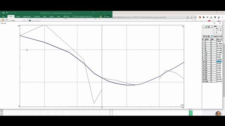Click the Excel Paste clipboard icon
Image resolution: width=225 pixels, height=126 pixels.
click(x=3, y=20)
